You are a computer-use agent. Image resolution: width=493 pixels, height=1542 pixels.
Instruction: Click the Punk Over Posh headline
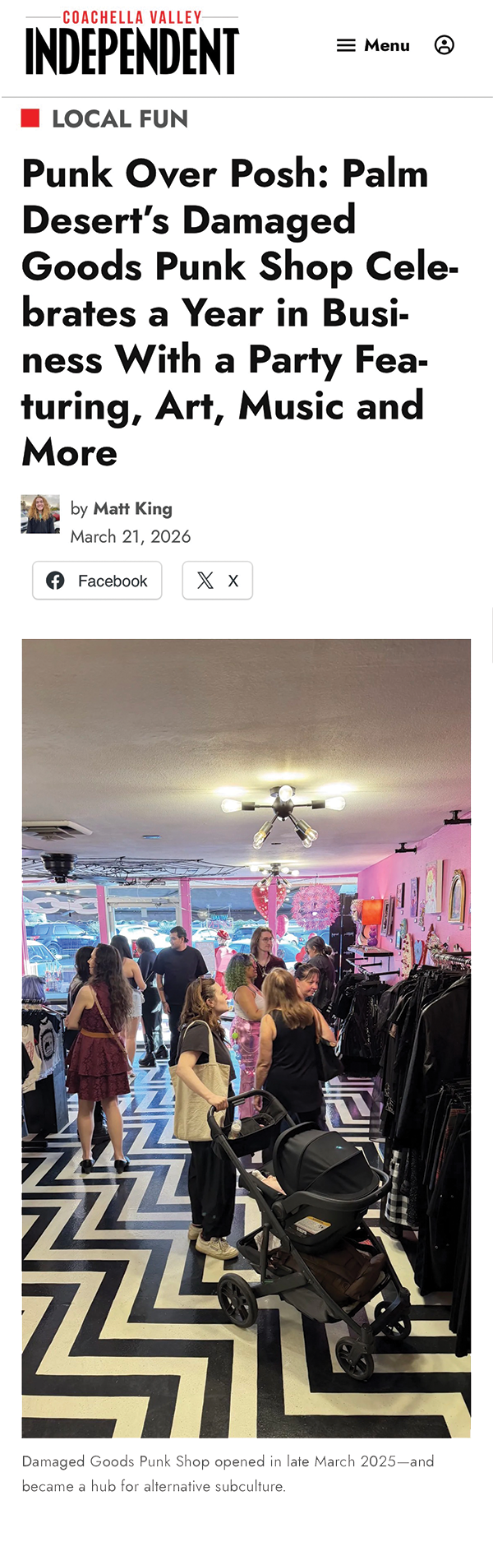tap(238, 313)
